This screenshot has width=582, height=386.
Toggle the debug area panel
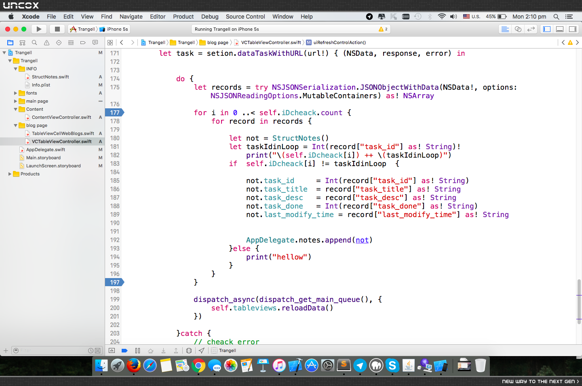(x=560, y=29)
